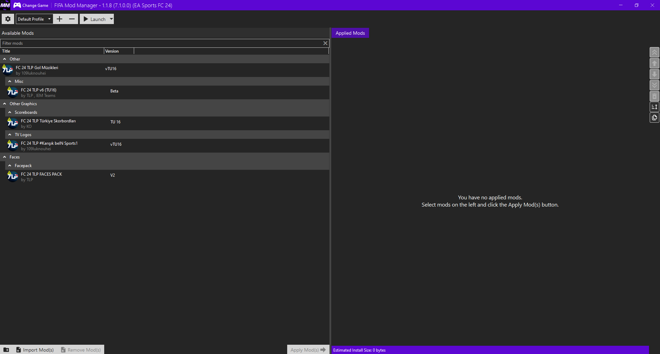Restore down the Mod Manager window
This screenshot has width=660, height=354.
[x=637, y=5]
